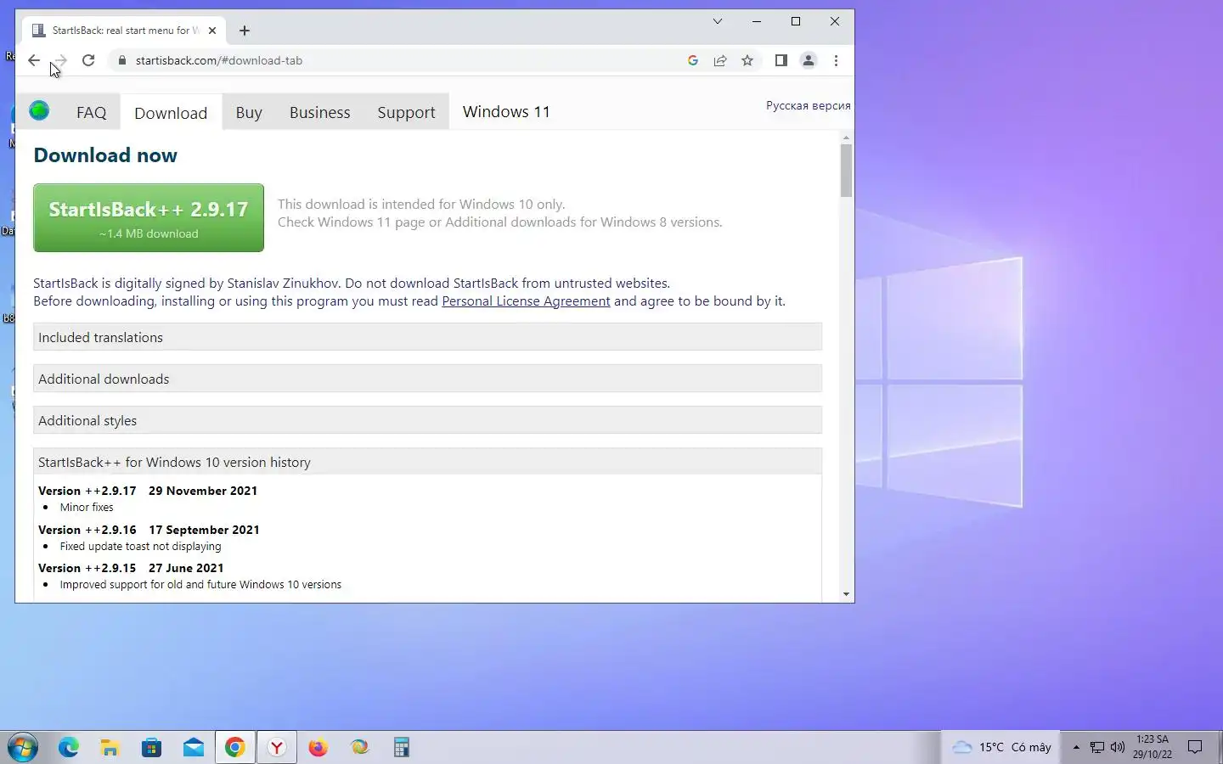Open Yandex Browser from the taskbar
Screen dimensions: 1223x764
pos(277,747)
